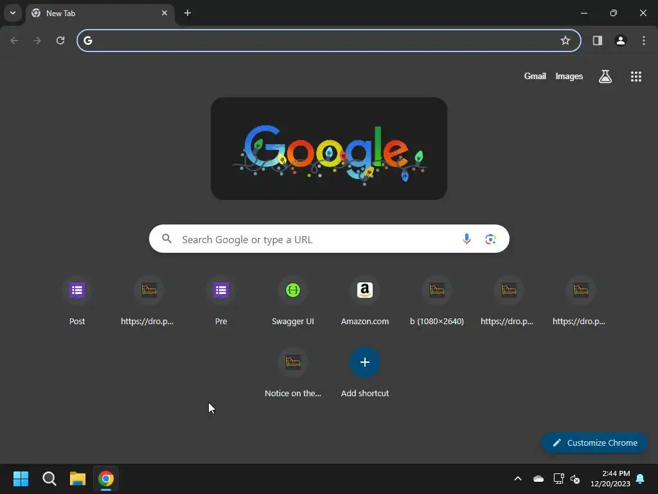Screen dimensions: 658x494
Task: Start voice search with microphone
Action: tap(467, 239)
